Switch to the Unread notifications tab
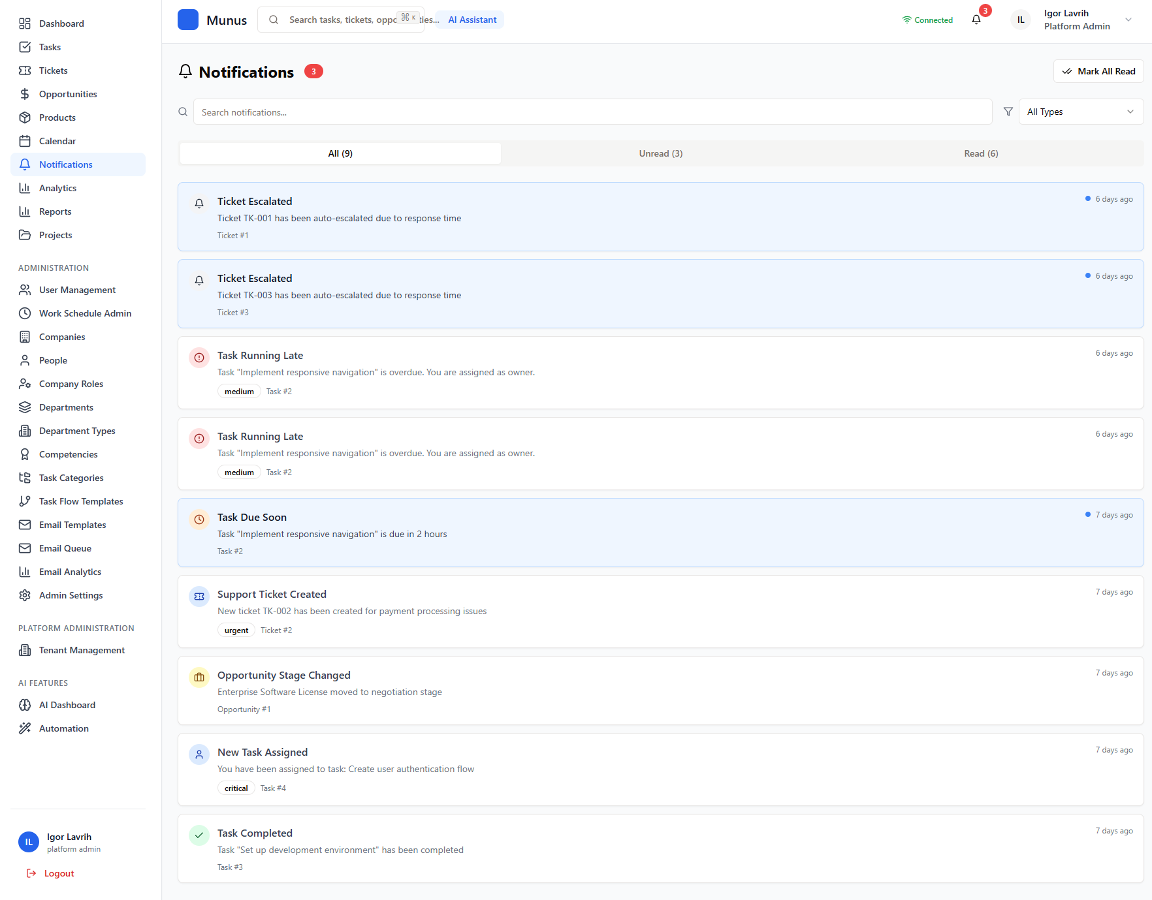Viewport: 1152px width, 900px height. [660, 153]
